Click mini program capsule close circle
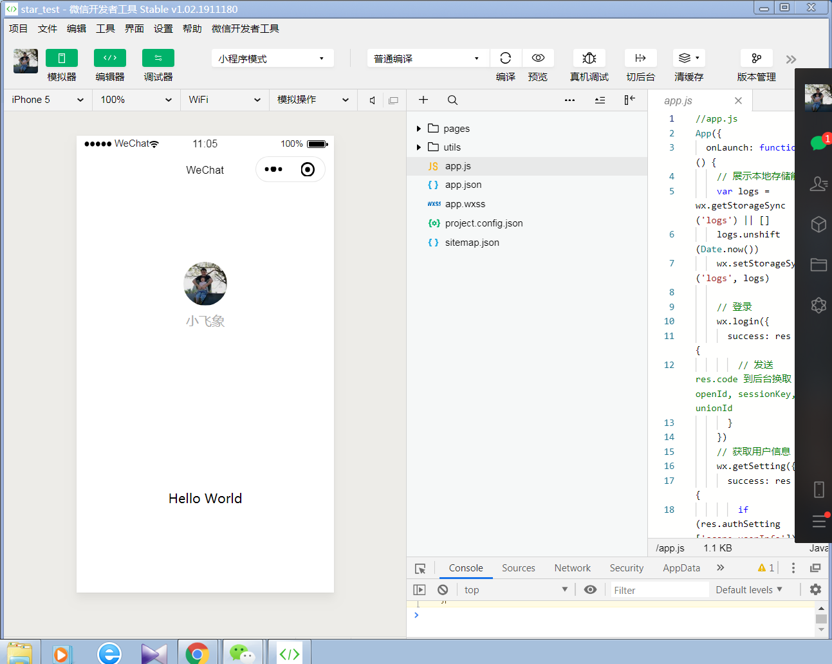Image resolution: width=832 pixels, height=664 pixels. click(308, 169)
